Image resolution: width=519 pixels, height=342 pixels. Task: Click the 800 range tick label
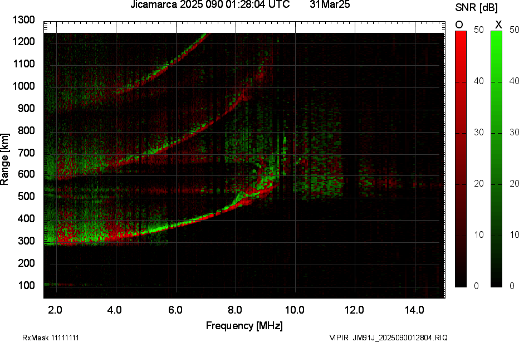pos(26,130)
